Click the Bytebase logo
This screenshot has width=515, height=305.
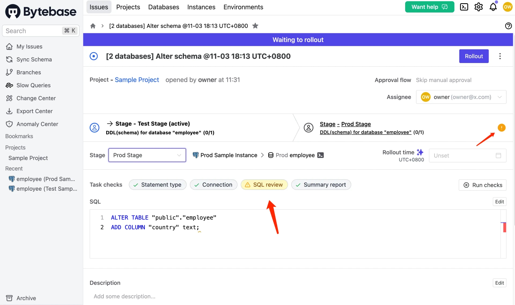click(41, 12)
